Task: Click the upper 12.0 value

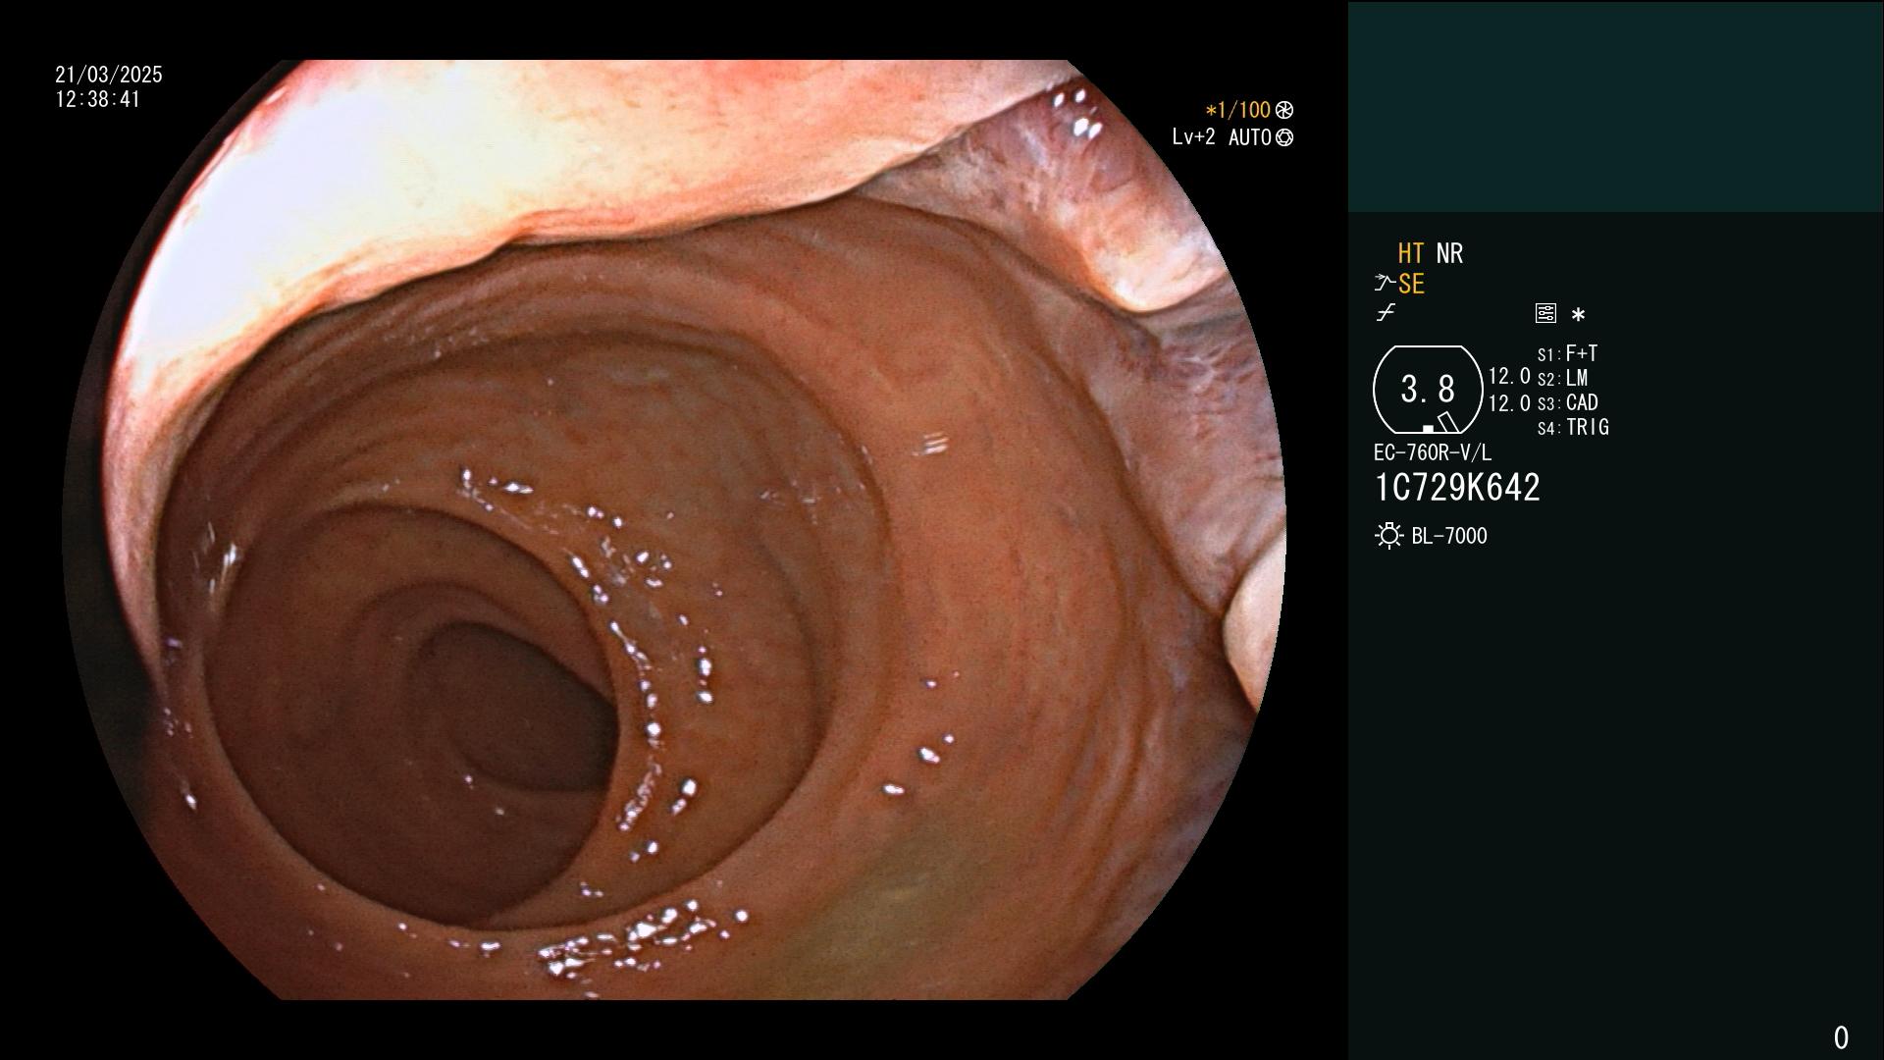Action: [1509, 376]
